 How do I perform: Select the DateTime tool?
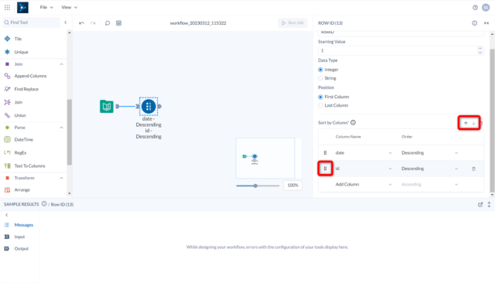click(23, 139)
